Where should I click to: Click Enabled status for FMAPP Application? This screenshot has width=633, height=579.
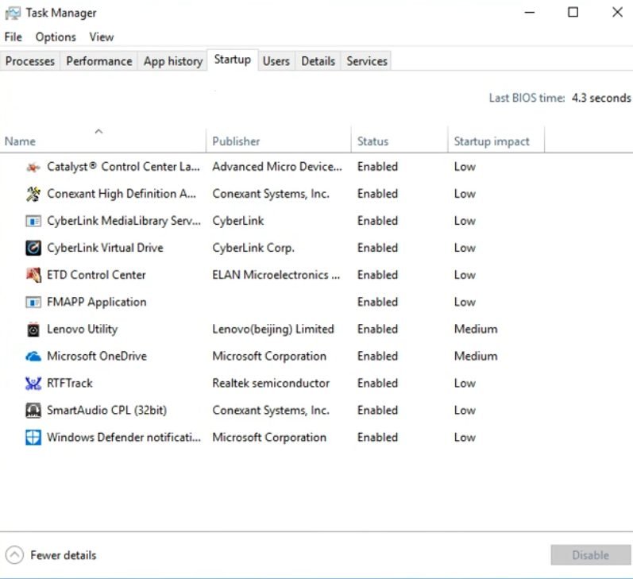pyautogui.click(x=377, y=302)
